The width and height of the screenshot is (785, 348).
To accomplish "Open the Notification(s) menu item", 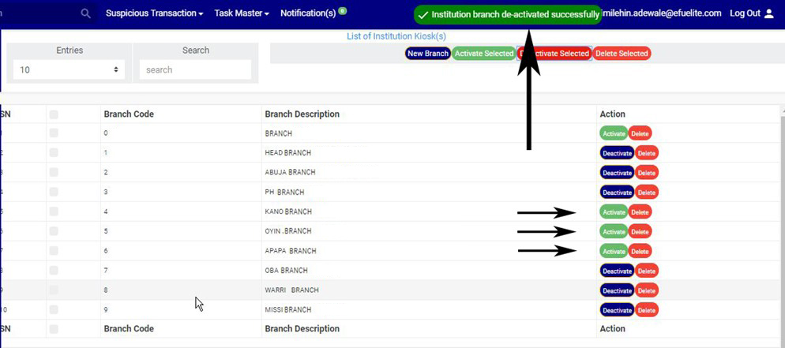I will (x=308, y=13).
